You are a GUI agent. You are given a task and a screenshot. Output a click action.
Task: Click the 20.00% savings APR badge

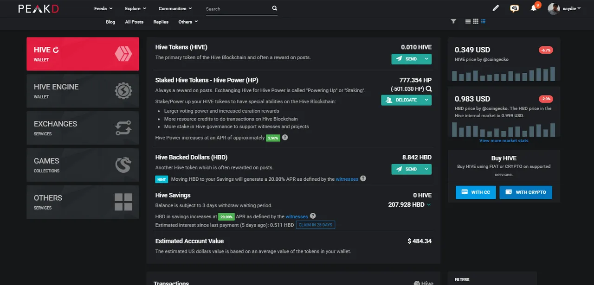pyautogui.click(x=226, y=216)
